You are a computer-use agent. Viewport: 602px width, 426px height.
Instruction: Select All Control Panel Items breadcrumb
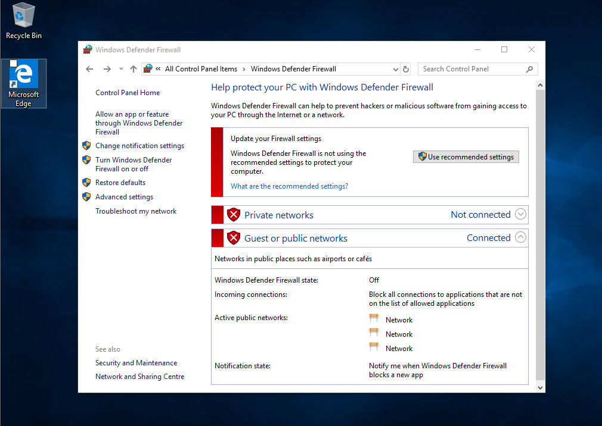(x=201, y=69)
